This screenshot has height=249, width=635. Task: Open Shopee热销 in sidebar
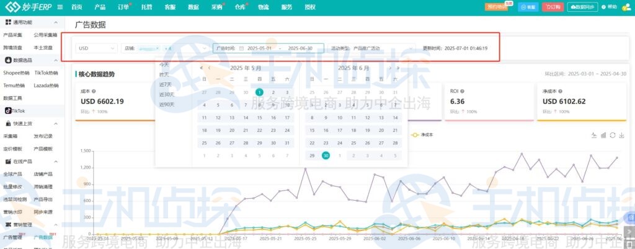16,73
